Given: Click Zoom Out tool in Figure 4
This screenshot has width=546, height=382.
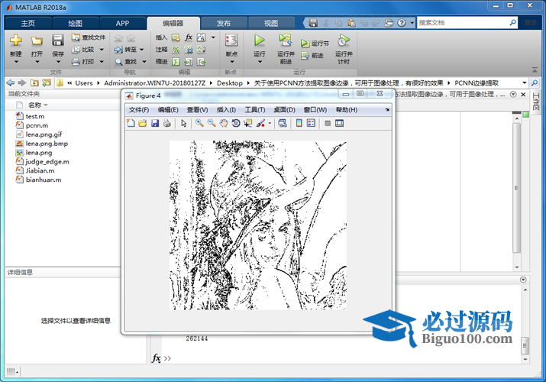Looking at the screenshot, I should (x=212, y=123).
